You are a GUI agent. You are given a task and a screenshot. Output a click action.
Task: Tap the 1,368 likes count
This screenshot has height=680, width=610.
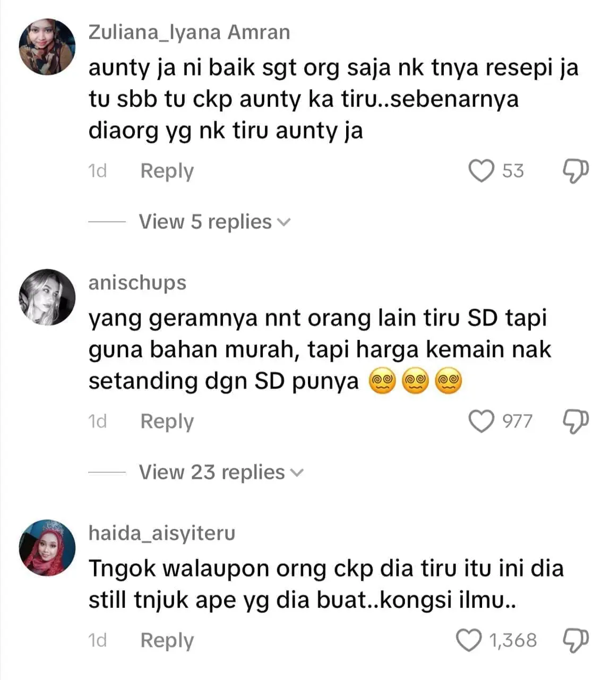pos(513,640)
